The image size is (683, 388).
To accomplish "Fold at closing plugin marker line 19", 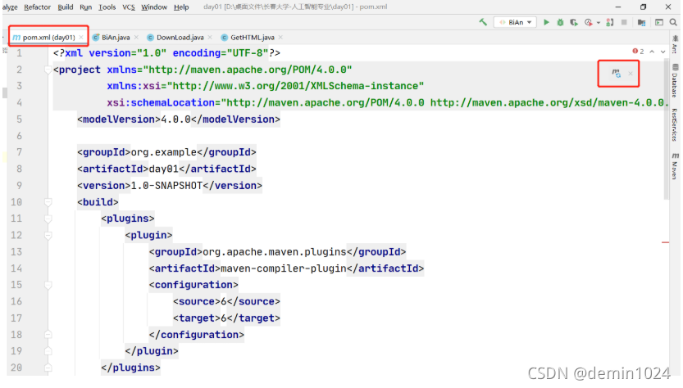I will pyautogui.click(x=48, y=351).
